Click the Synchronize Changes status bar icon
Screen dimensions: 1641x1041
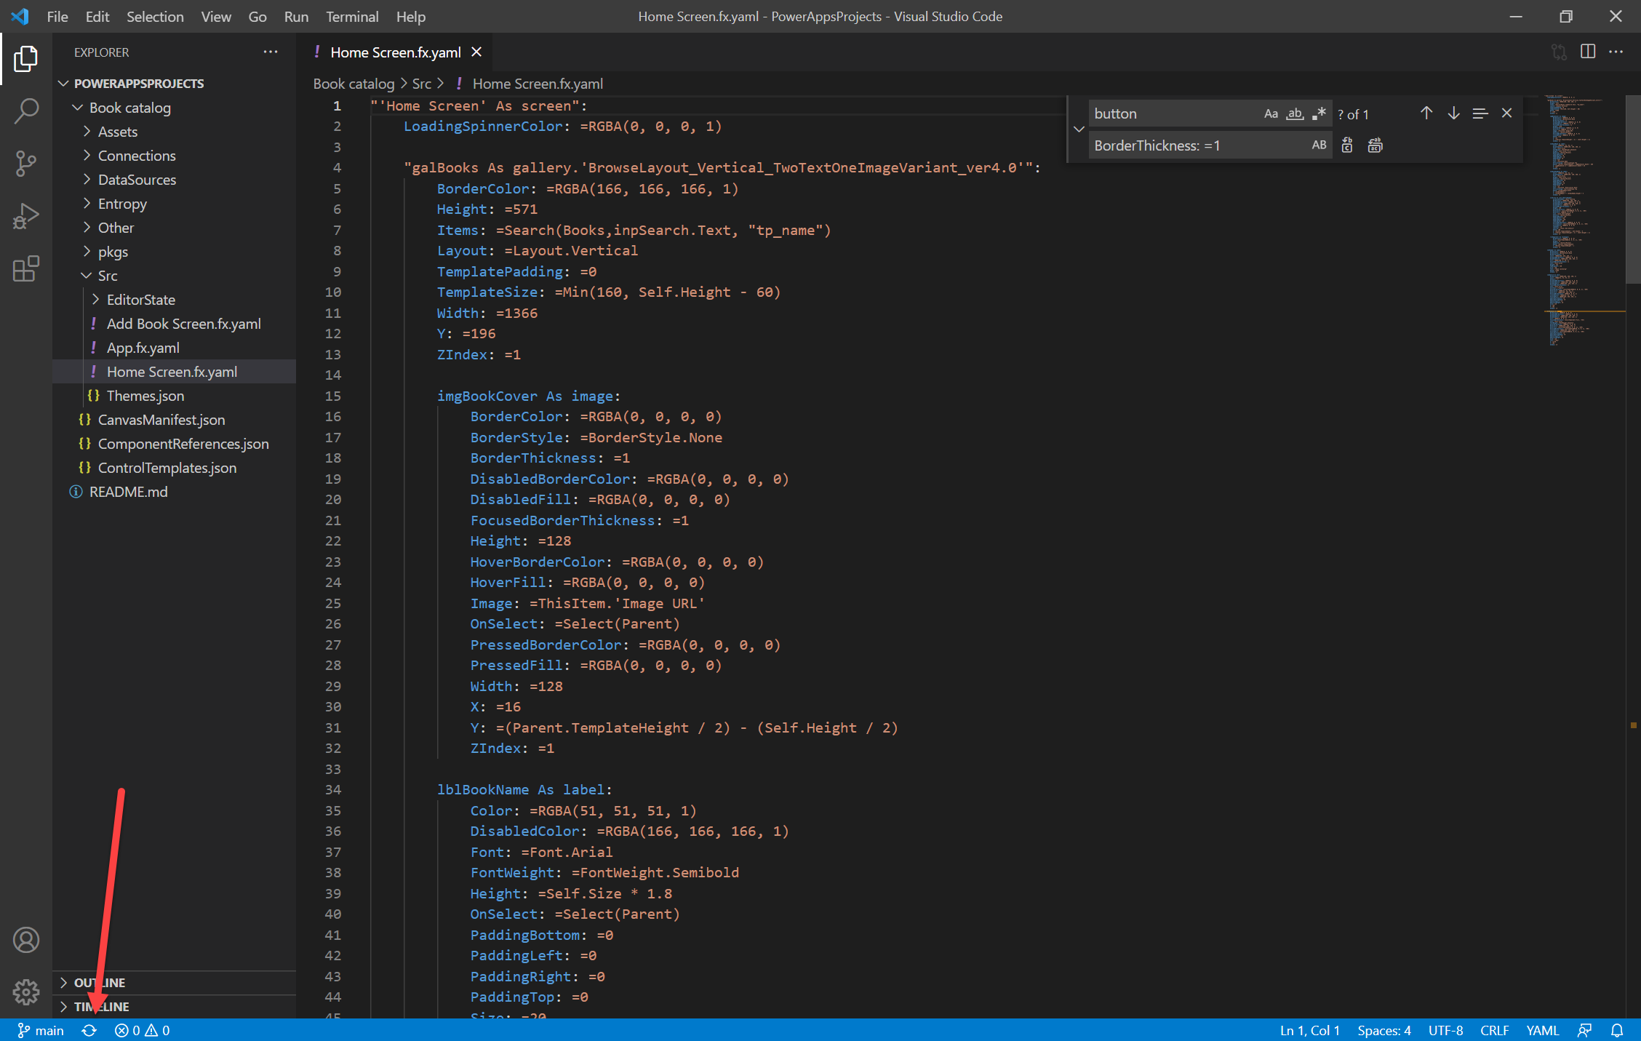click(89, 1030)
